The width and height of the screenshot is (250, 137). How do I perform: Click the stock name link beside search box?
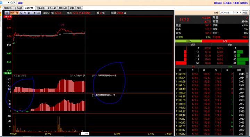click(20, 3)
